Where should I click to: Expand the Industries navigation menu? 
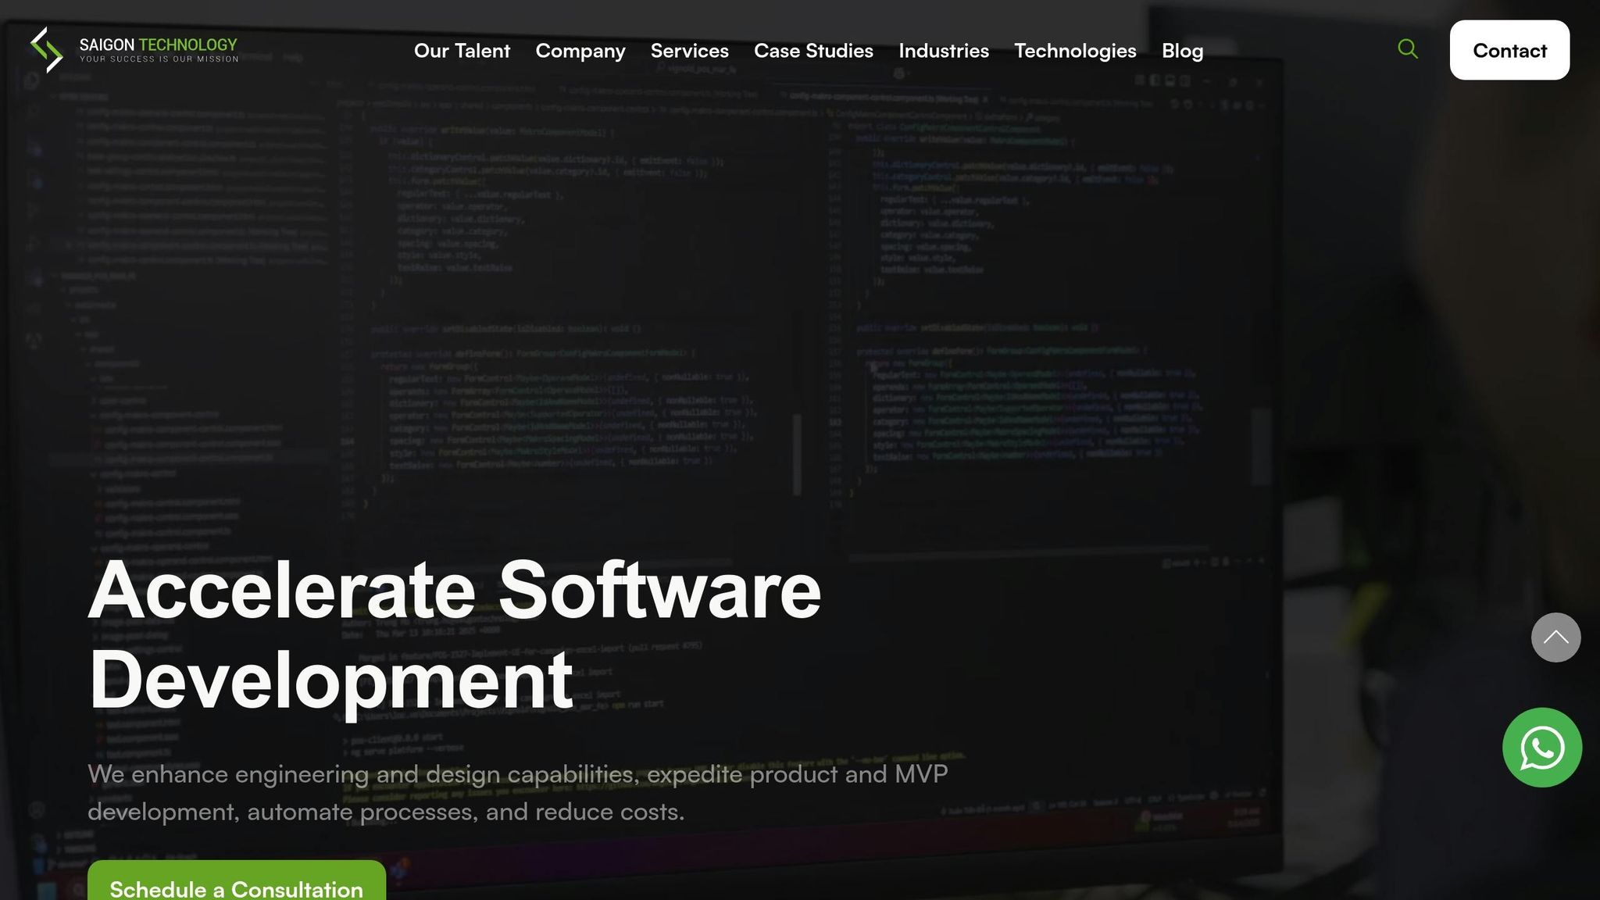[x=943, y=51]
